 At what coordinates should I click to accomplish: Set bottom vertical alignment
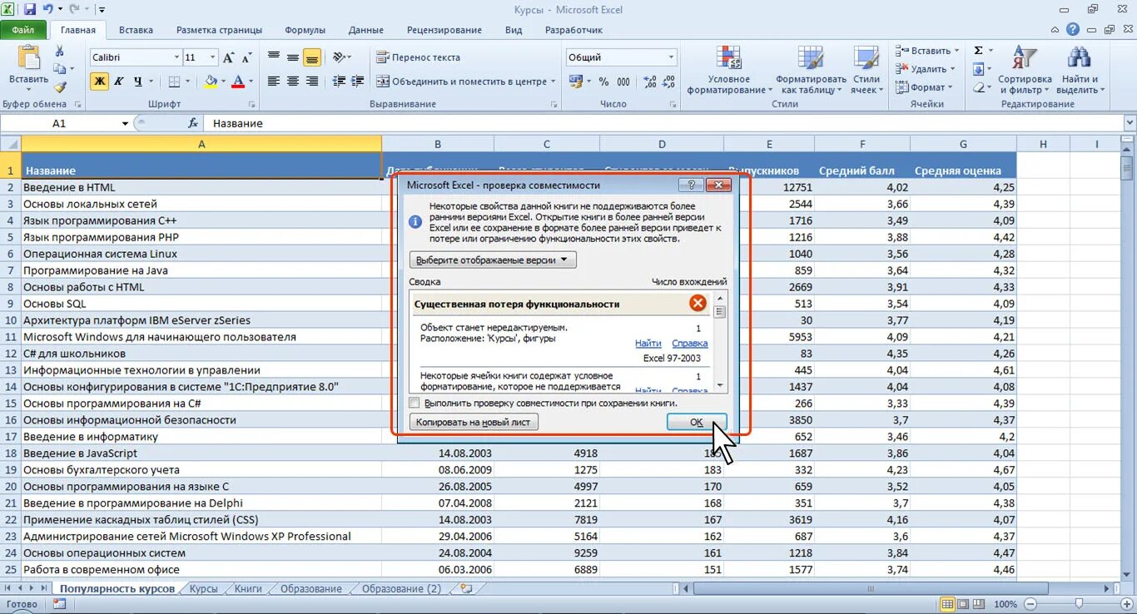tap(312, 57)
